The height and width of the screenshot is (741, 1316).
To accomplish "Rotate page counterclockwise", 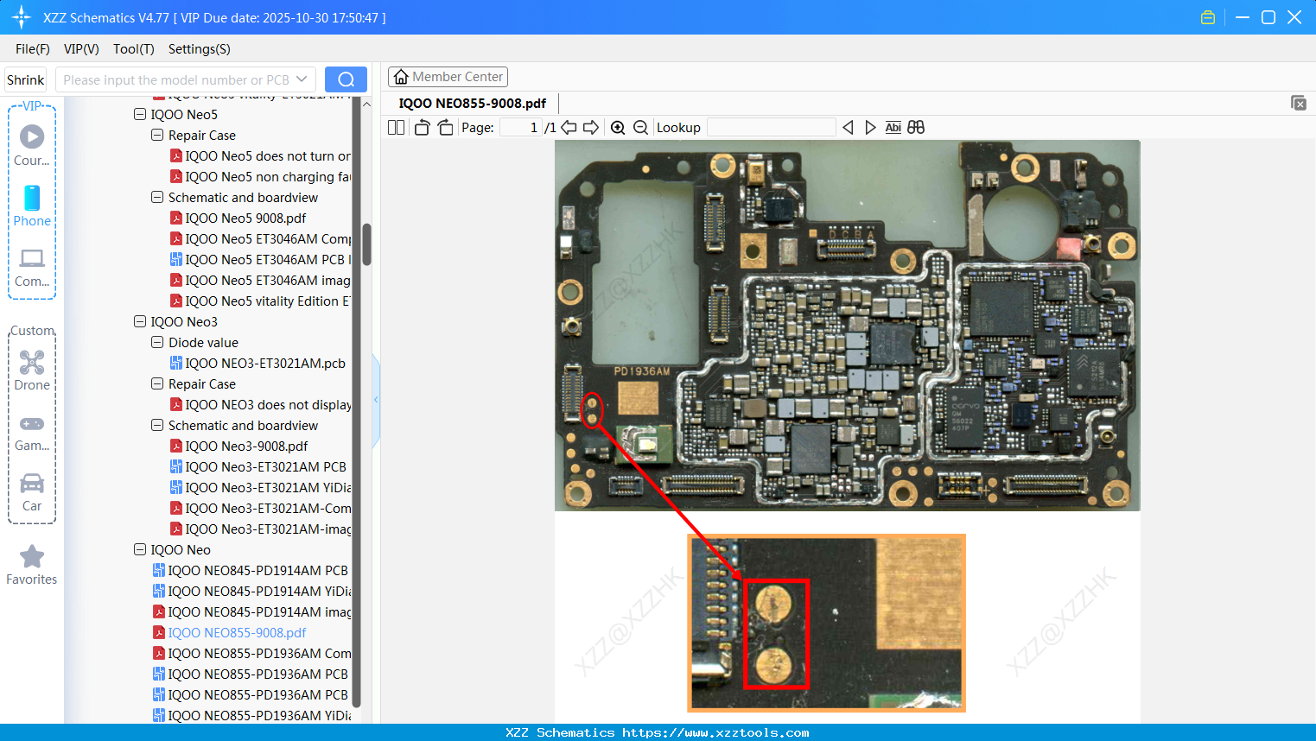I will tap(422, 128).
